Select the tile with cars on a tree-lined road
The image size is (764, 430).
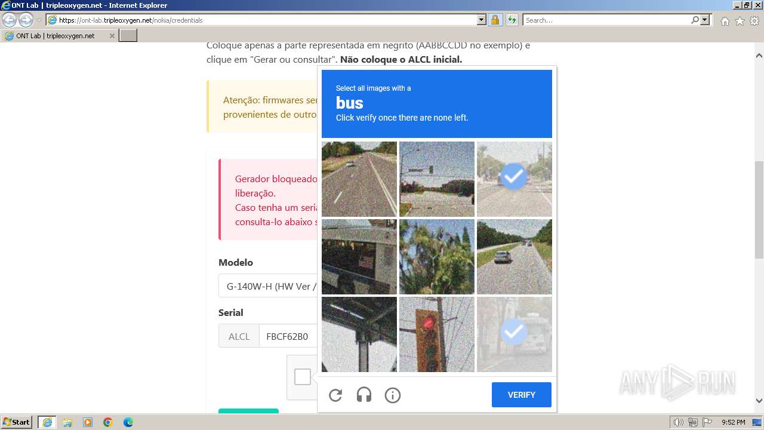click(x=515, y=257)
